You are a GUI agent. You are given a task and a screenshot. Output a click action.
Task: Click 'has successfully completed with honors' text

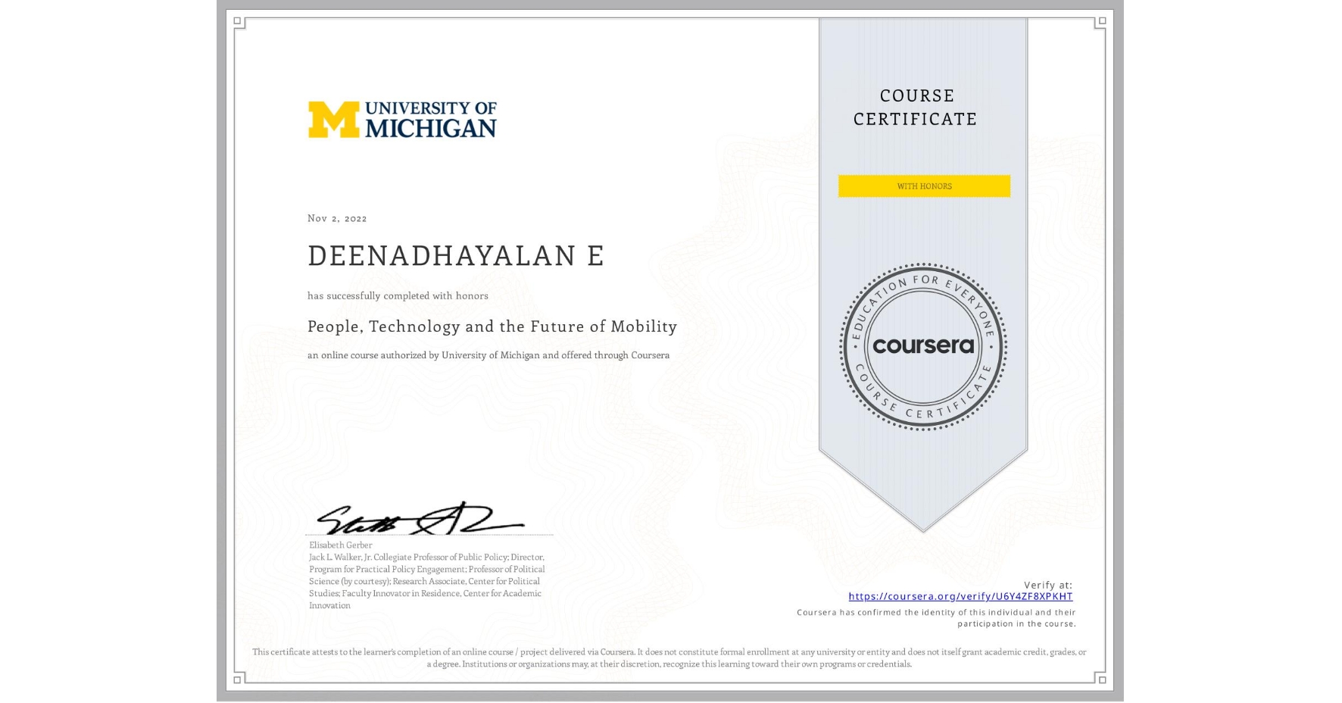point(398,296)
